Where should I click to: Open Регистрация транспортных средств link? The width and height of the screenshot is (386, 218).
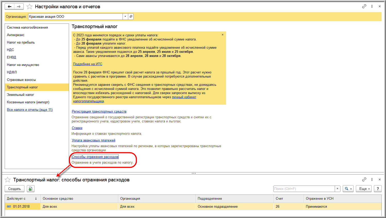pyautogui.click(x=99, y=111)
